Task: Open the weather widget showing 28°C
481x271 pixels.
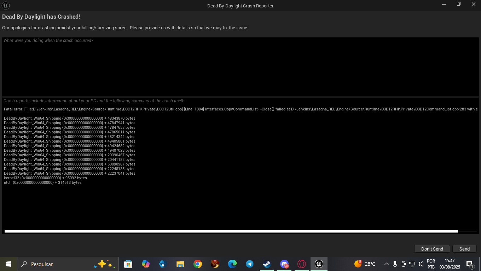Action: click(365, 264)
